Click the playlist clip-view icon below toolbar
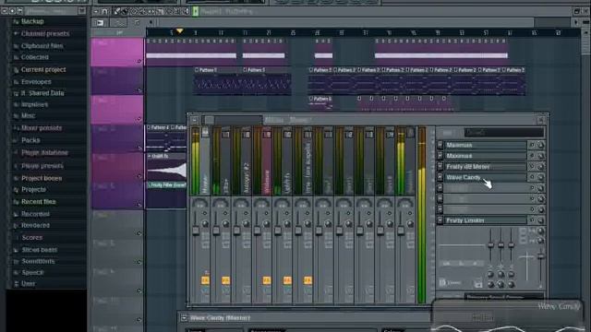The height and width of the screenshot is (332, 591). pyautogui.click(x=100, y=23)
